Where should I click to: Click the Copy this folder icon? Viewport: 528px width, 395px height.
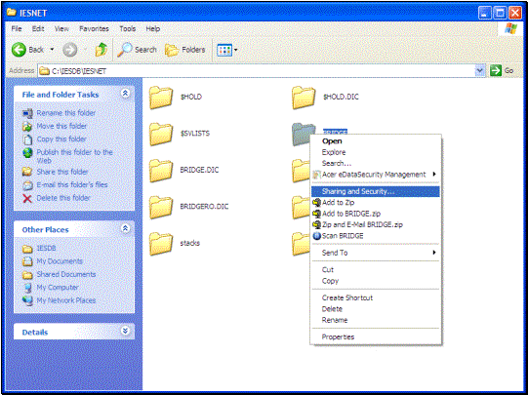click(27, 139)
